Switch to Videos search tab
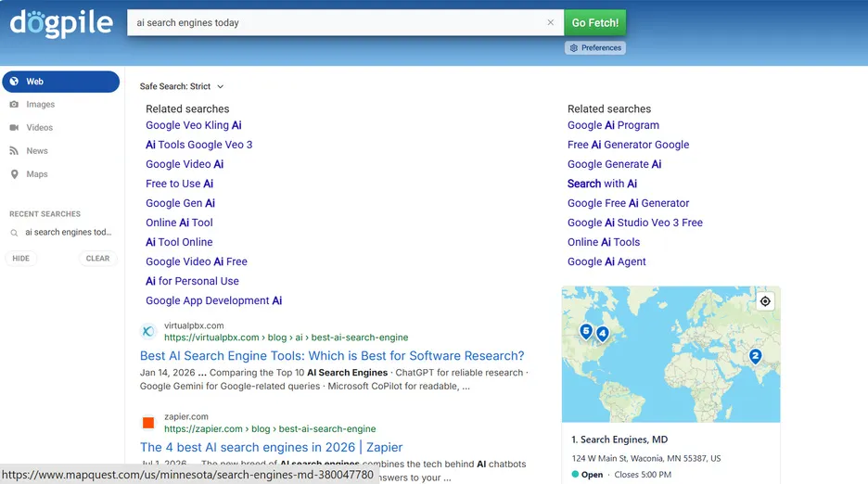Image resolution: width=868 pixels, height=484 pixels. point(39,127)
